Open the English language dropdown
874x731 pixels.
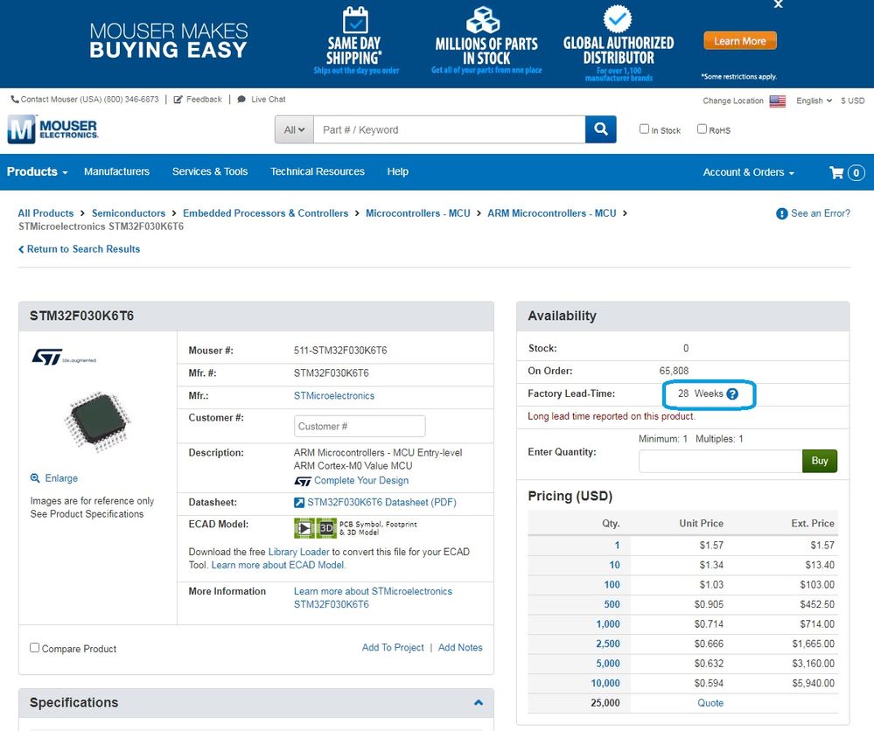pos(814,101)
